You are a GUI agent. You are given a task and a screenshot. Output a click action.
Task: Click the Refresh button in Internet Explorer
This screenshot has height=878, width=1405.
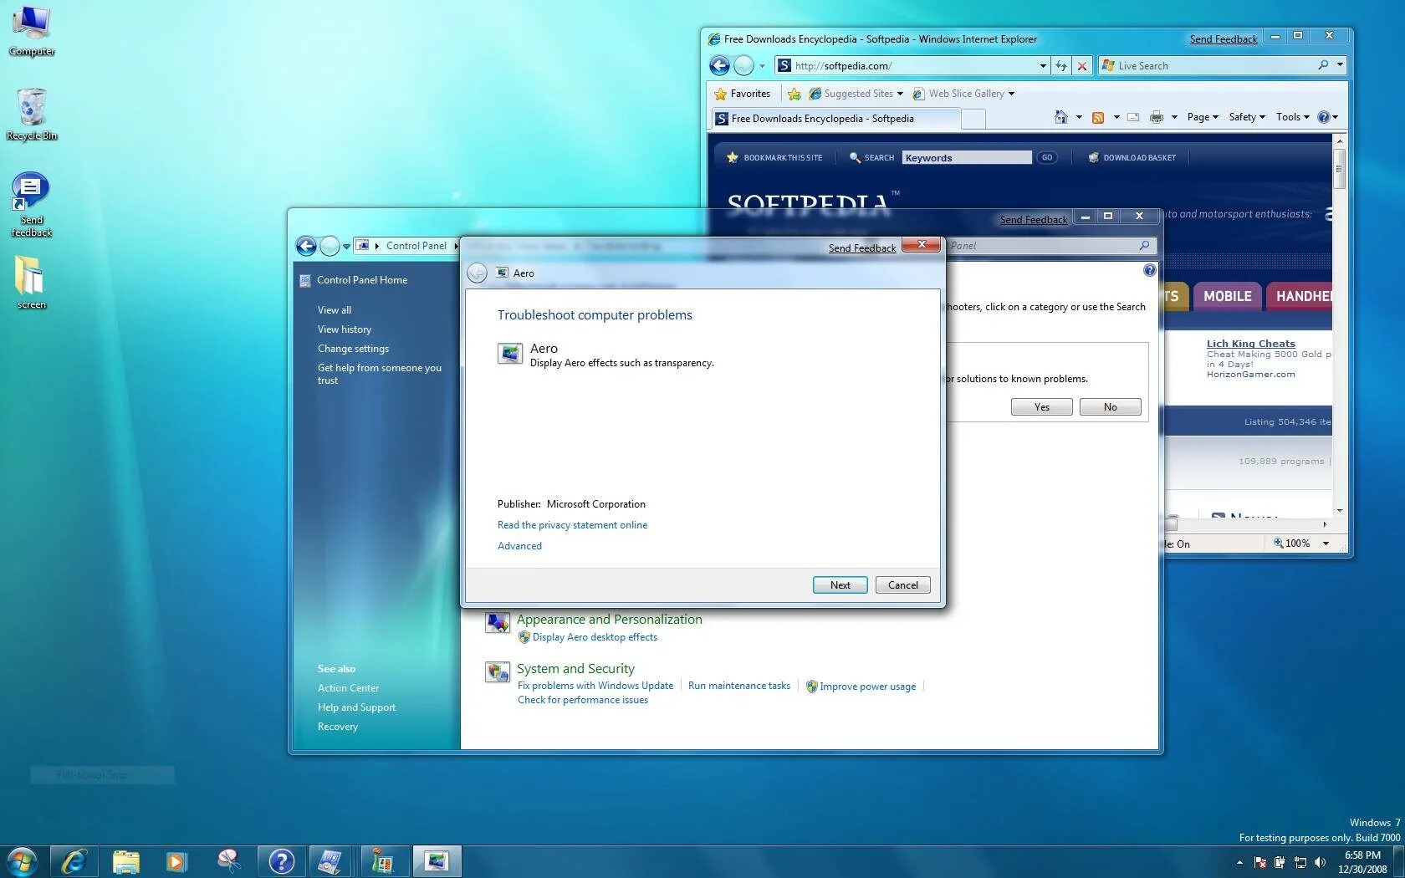pos(1061,65)
